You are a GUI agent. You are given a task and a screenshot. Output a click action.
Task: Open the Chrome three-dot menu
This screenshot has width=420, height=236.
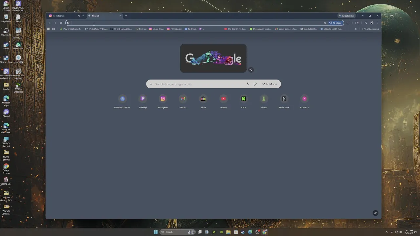pos(378,23)
